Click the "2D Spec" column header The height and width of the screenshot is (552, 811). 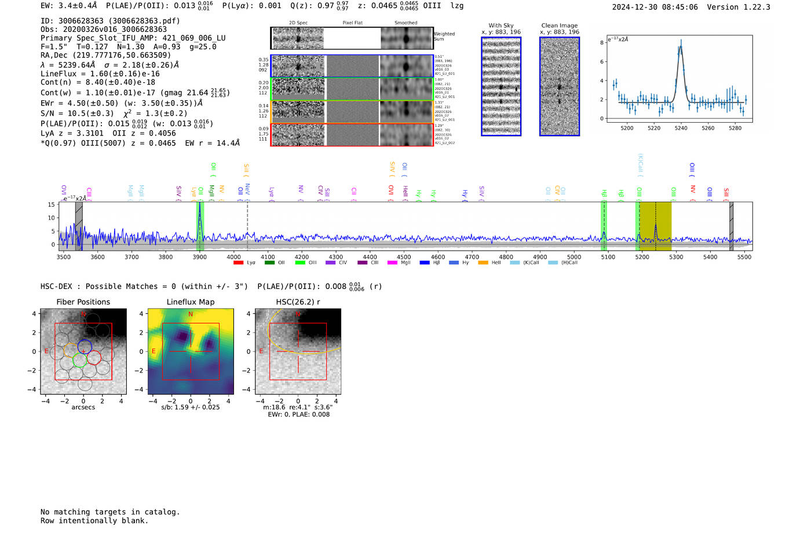[x=298, y=23]
